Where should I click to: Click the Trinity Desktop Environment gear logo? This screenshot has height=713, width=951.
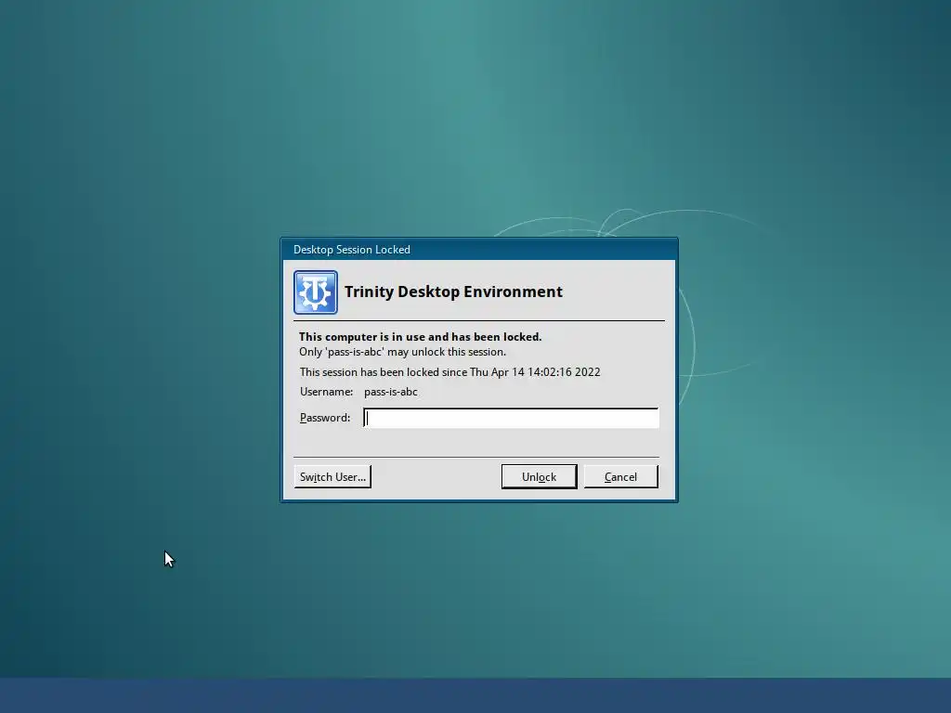point(316,292)
